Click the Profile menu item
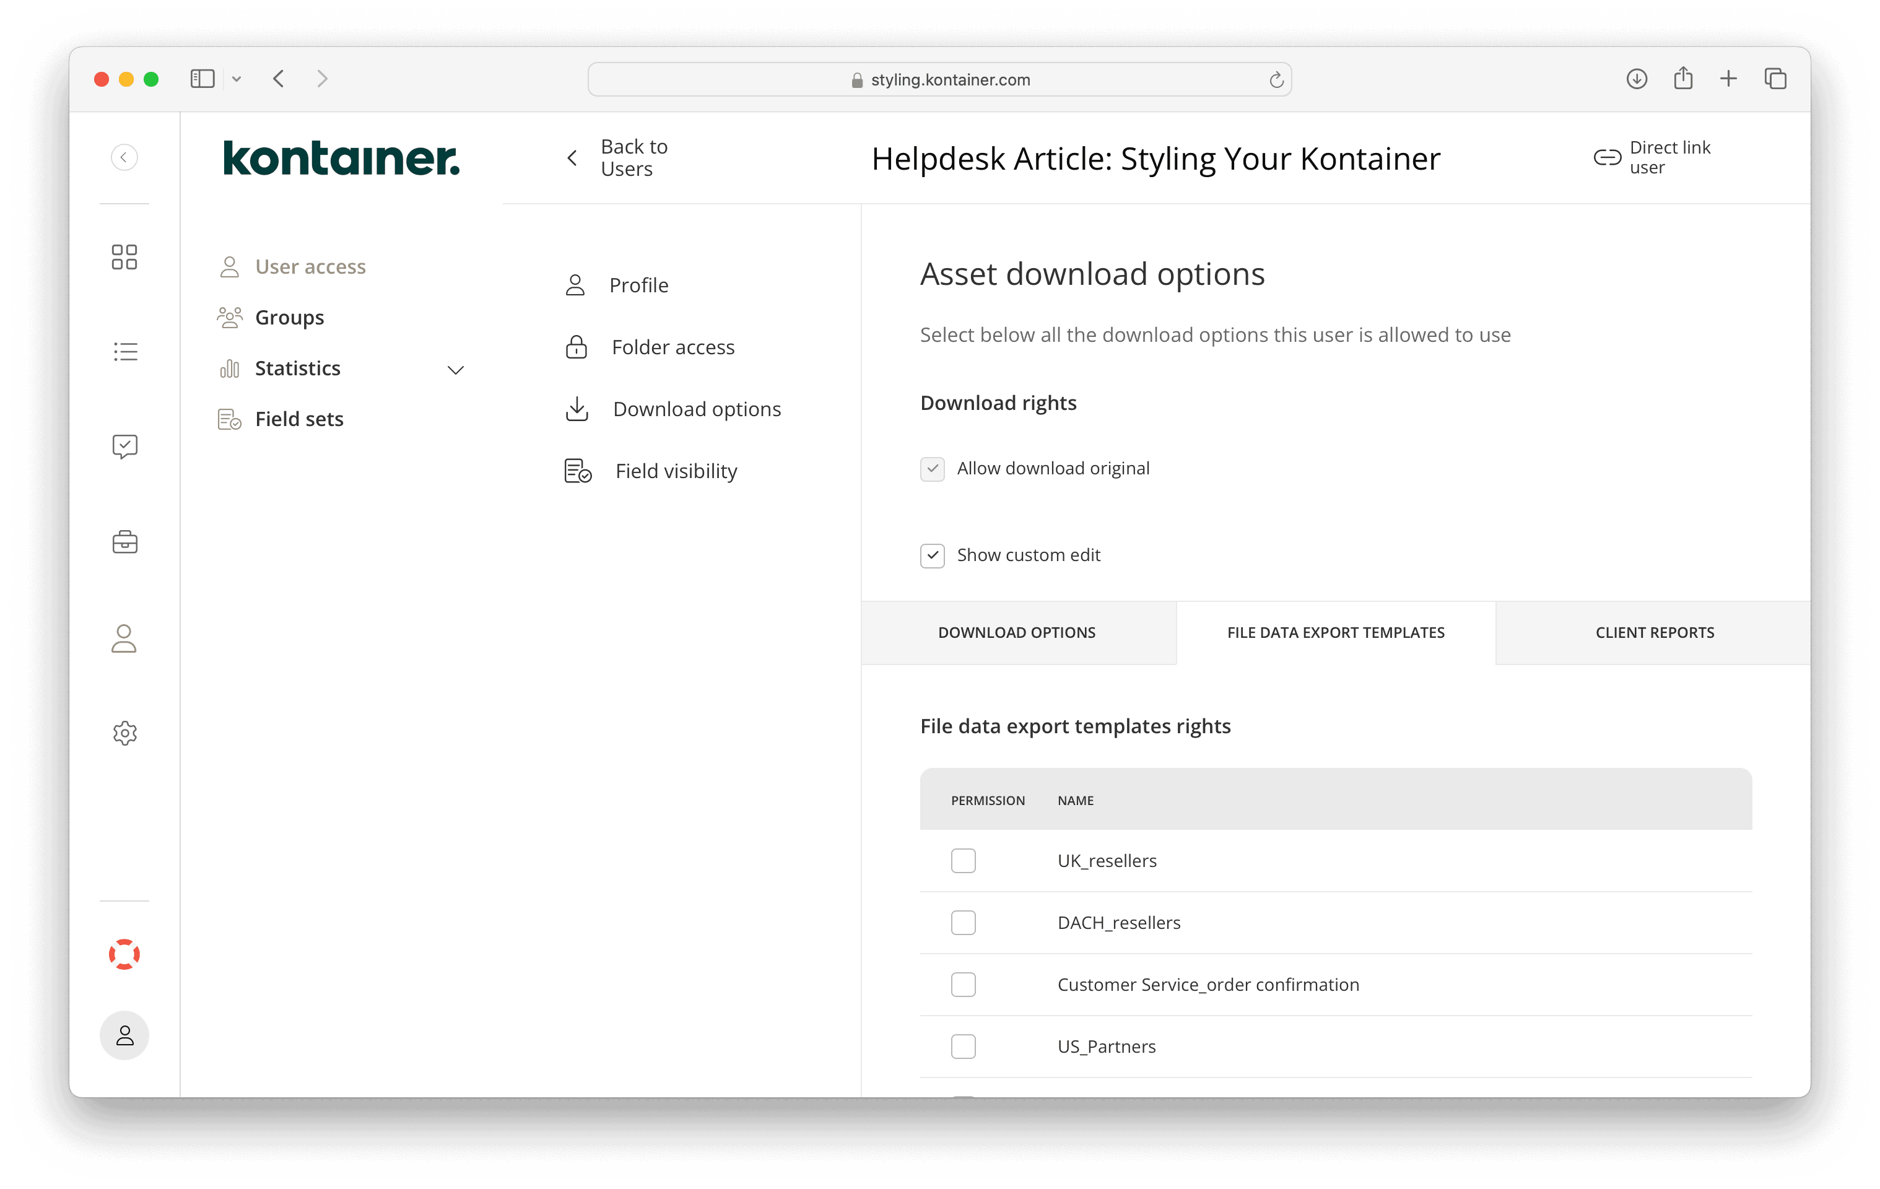The height and width of the screenshot is (1189, 1880). coord(638,285)
